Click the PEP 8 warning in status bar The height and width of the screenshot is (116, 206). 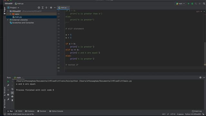[x=21, y=114]
